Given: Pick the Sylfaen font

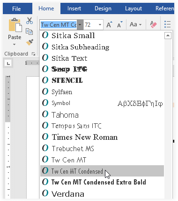Looking at the screenshot, I should pos(102,92).
